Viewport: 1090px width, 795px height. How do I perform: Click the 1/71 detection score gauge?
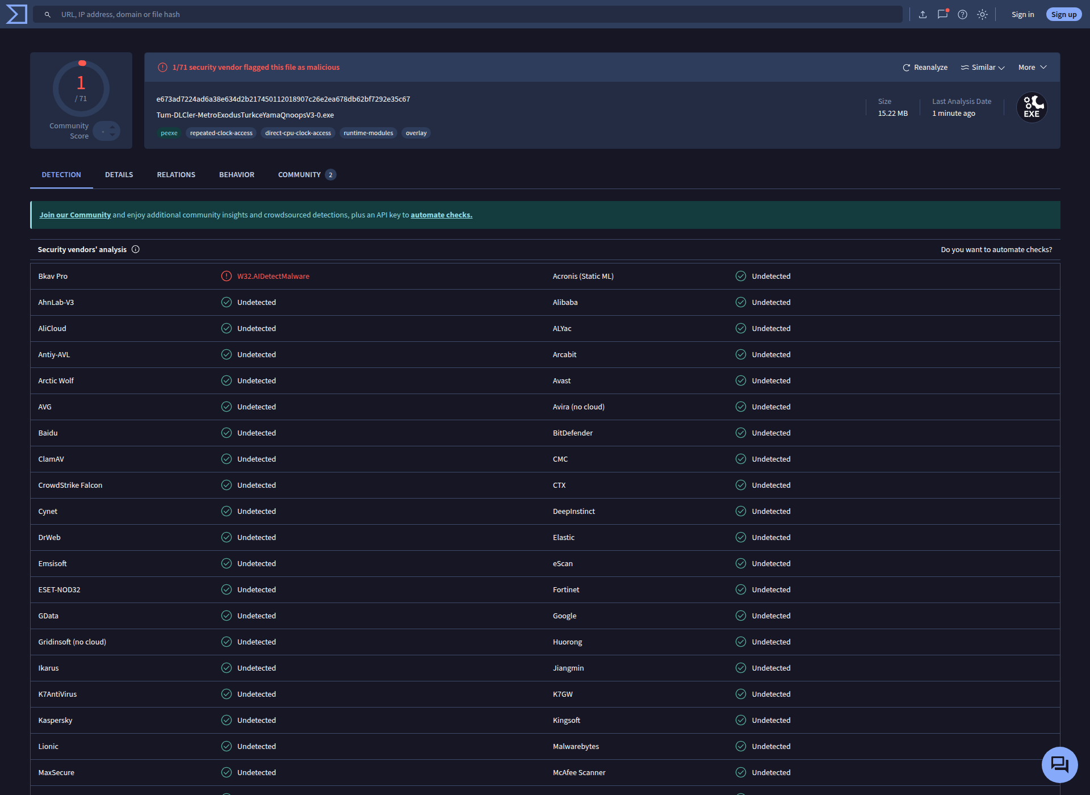coord(81,89)
